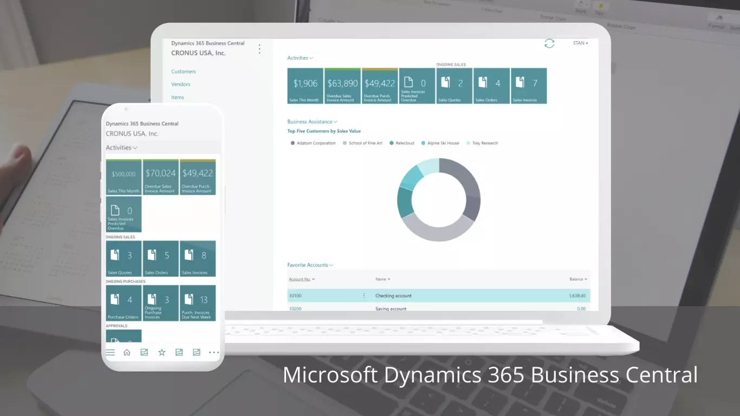Open the STAN user dropdown
This screenshot has width=740, height=416.
coord(581,43)
